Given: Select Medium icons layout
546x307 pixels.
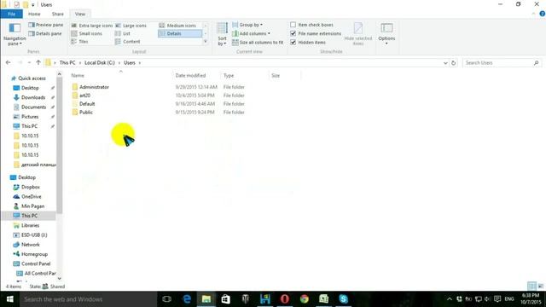Looking at the screenshot, I should coord(177,26).
